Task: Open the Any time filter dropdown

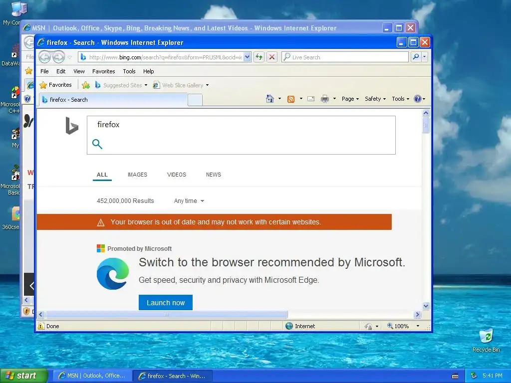Action: (189, 201)
